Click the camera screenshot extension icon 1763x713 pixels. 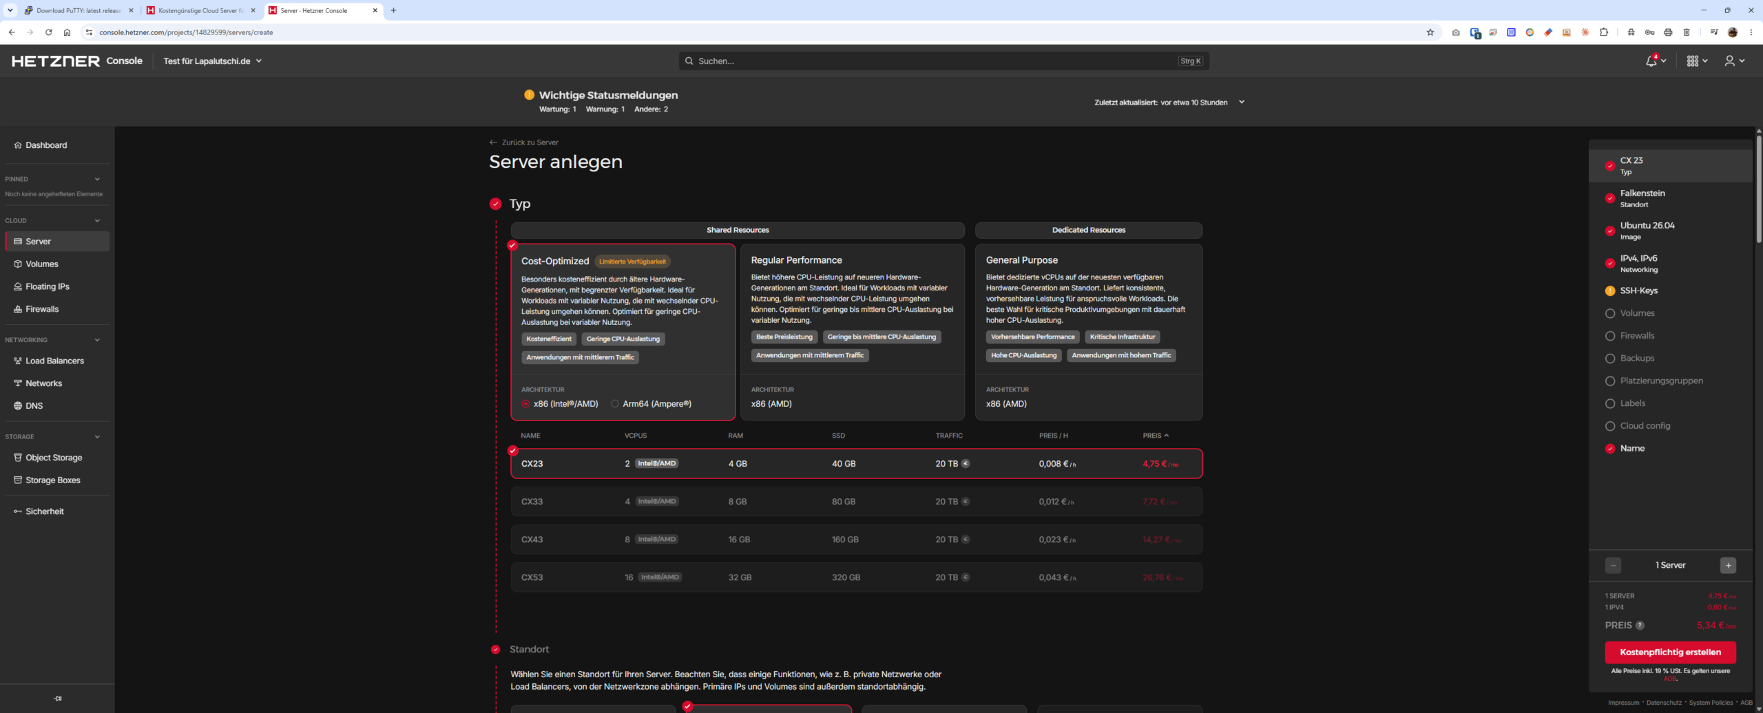[1456, 32]
